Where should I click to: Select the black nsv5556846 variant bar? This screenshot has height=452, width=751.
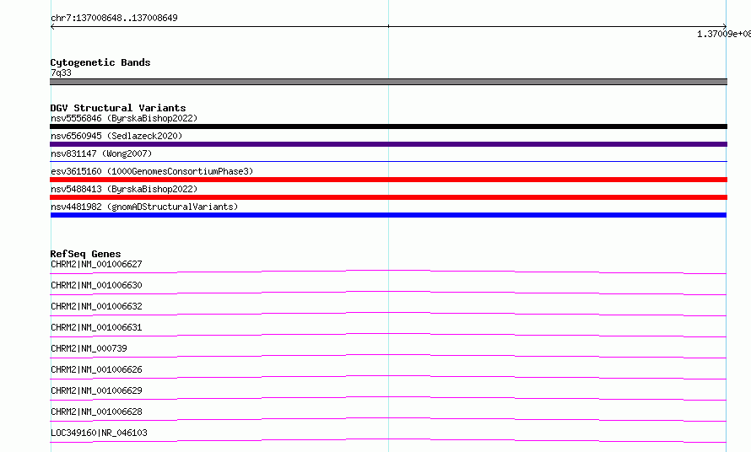coord(388,126)
